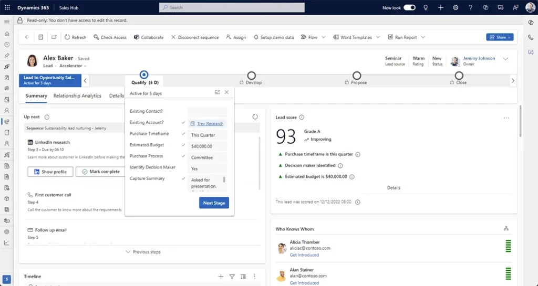Click the Who Knows Whom org icon
This screenshot has height=286, width=538.
pos(506,228)
